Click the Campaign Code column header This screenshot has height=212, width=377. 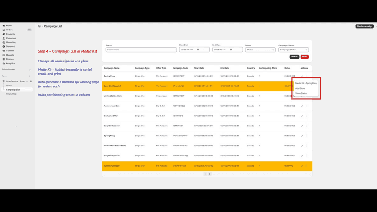click(180, 68)
